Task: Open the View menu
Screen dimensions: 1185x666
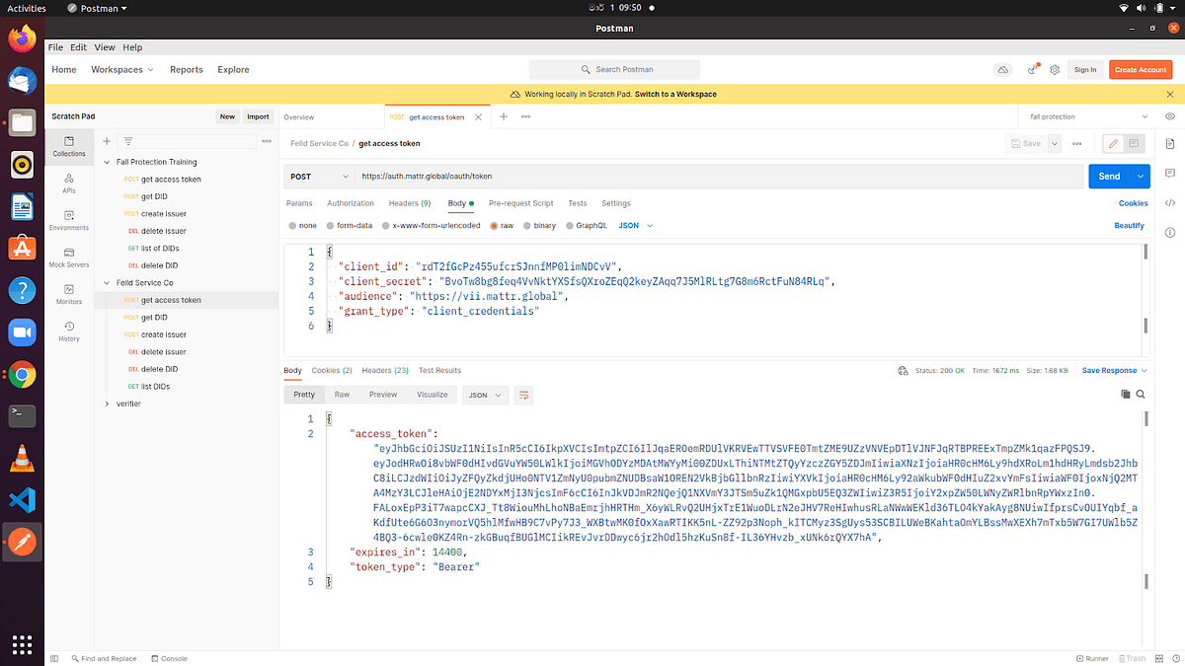Action: 105,47
